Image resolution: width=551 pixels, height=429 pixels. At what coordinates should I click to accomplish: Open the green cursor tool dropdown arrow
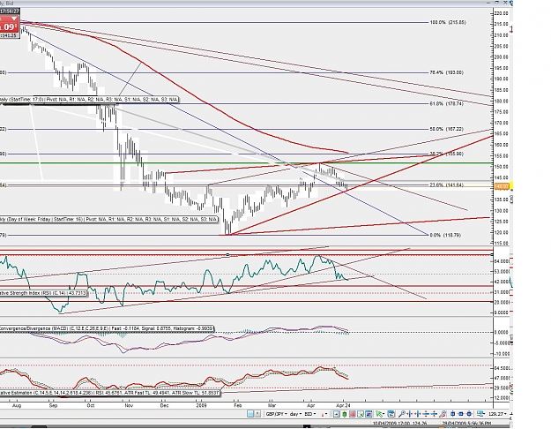383,414
